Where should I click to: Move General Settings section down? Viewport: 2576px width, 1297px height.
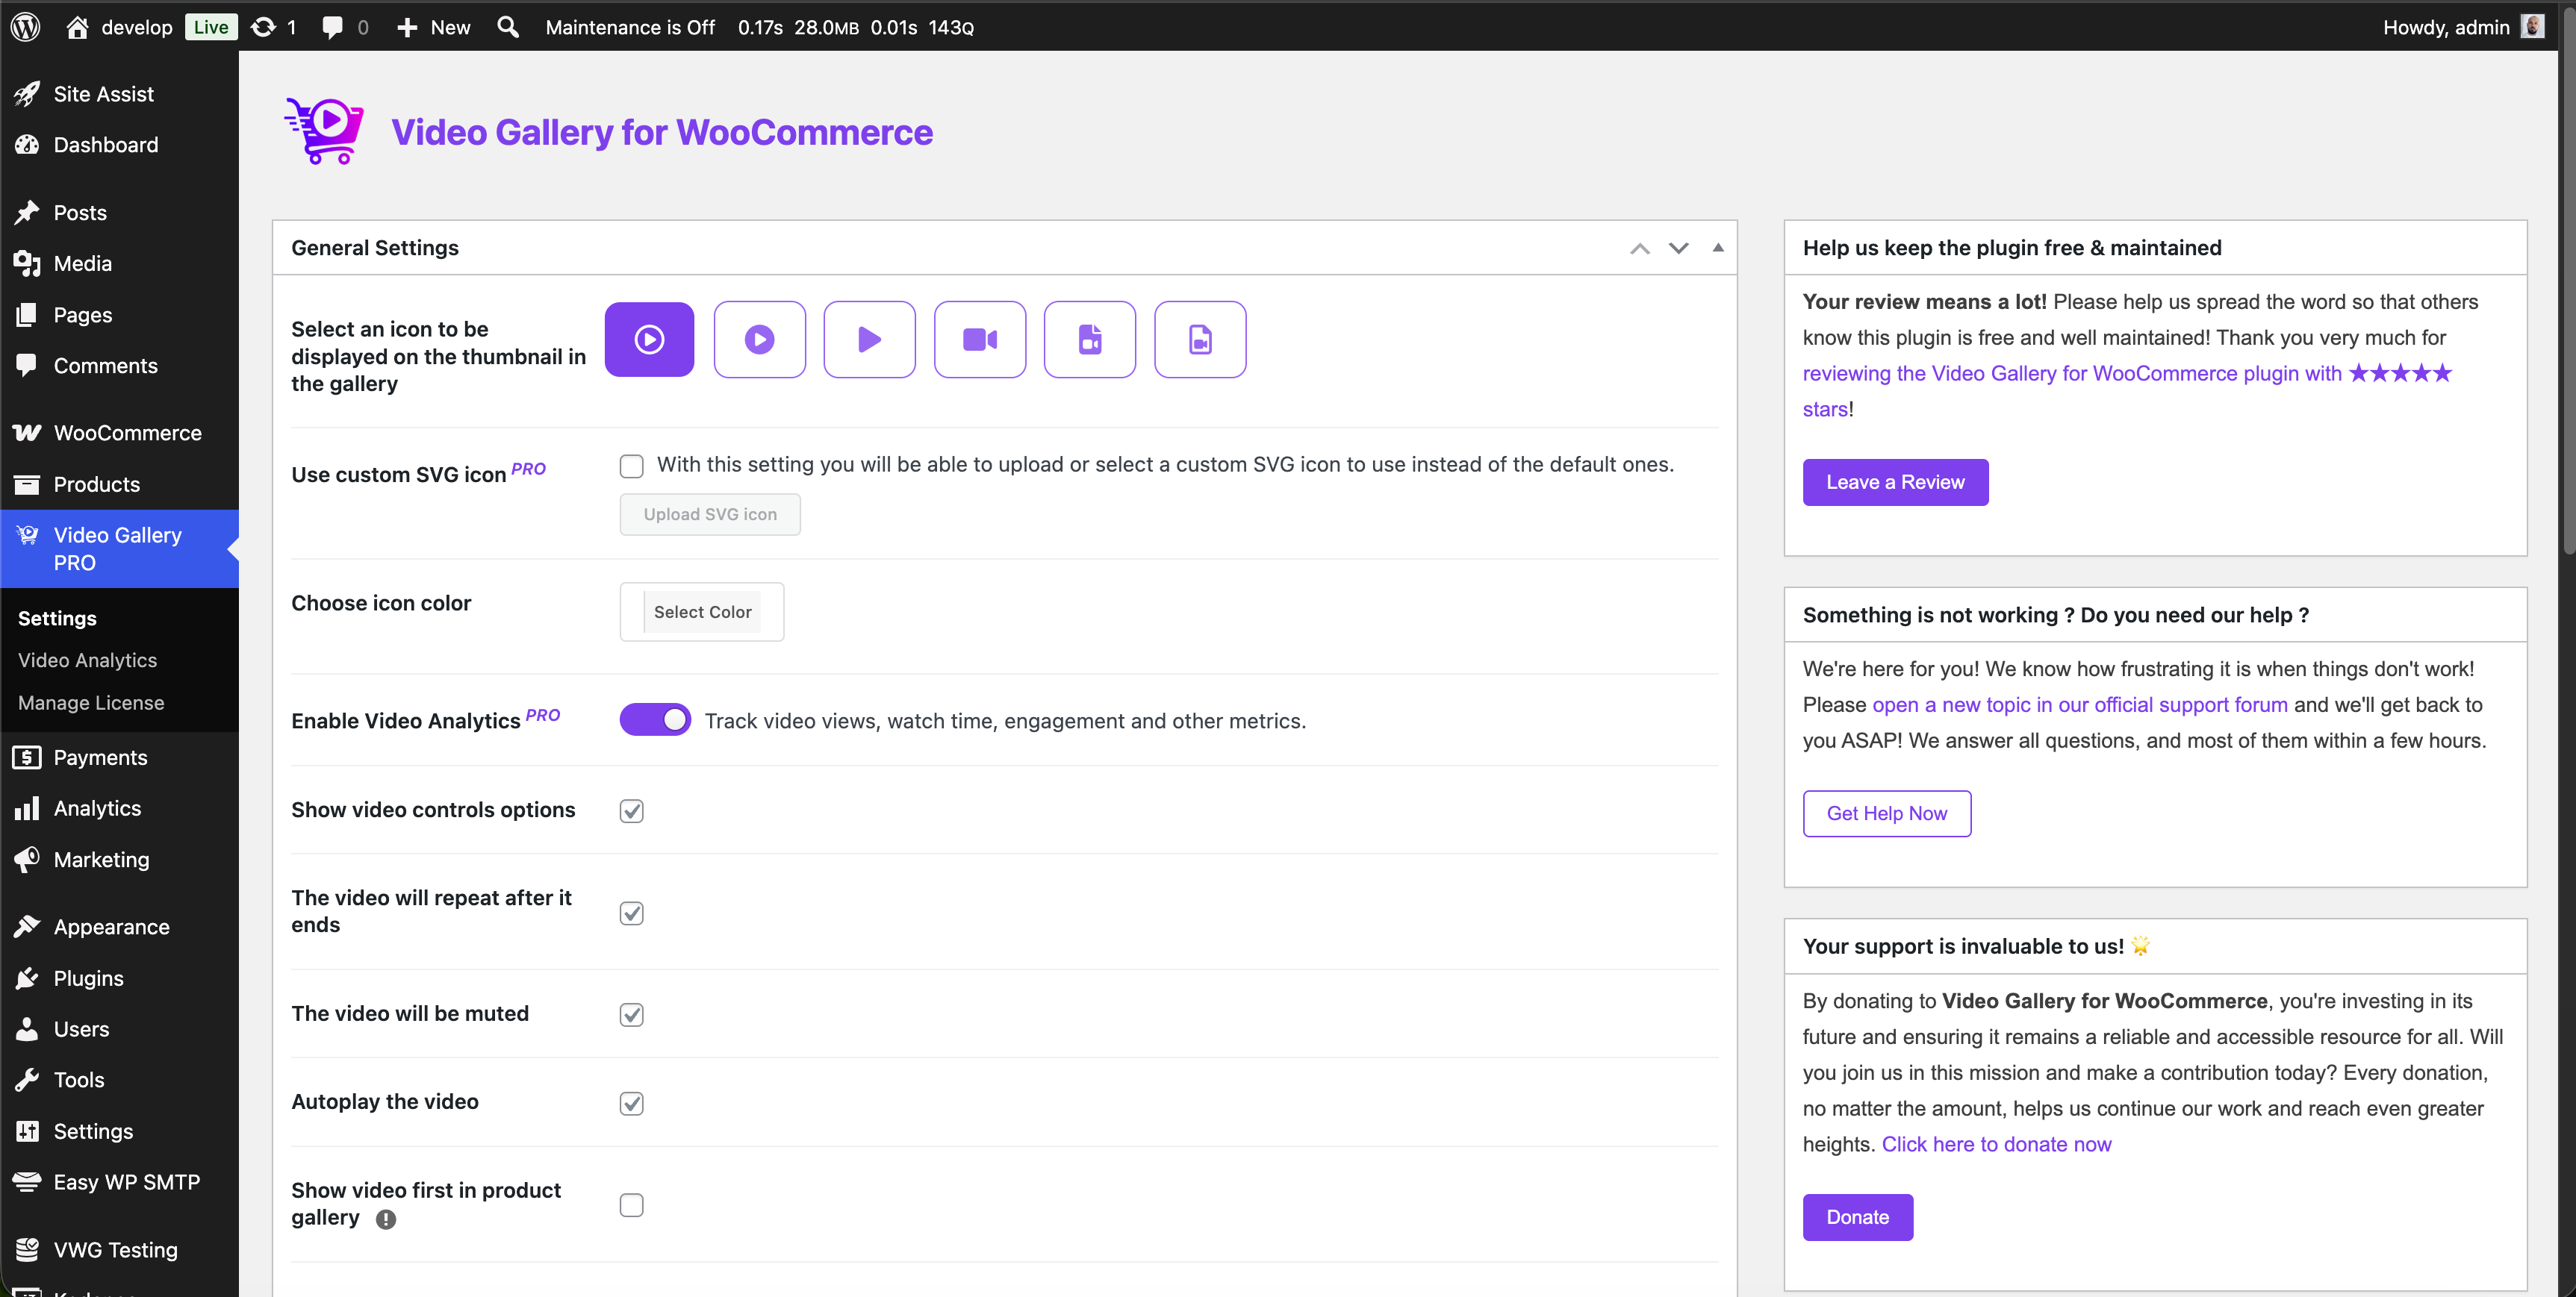pyautogui.click(x=1678, y=247)
